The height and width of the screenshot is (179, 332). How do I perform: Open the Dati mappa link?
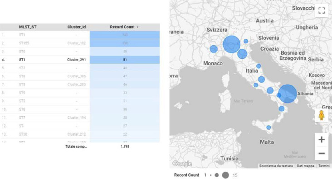[x=305, y=166]
